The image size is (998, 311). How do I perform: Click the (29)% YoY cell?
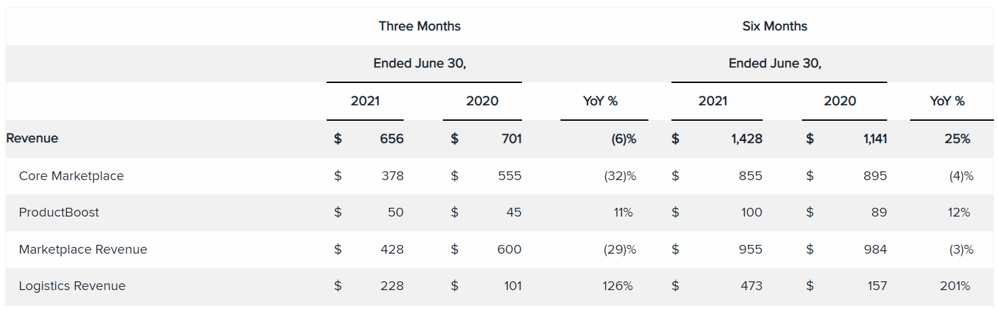619,250
